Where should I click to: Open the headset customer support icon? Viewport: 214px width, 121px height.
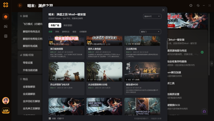pyautogui.click(x=204, y=111)
